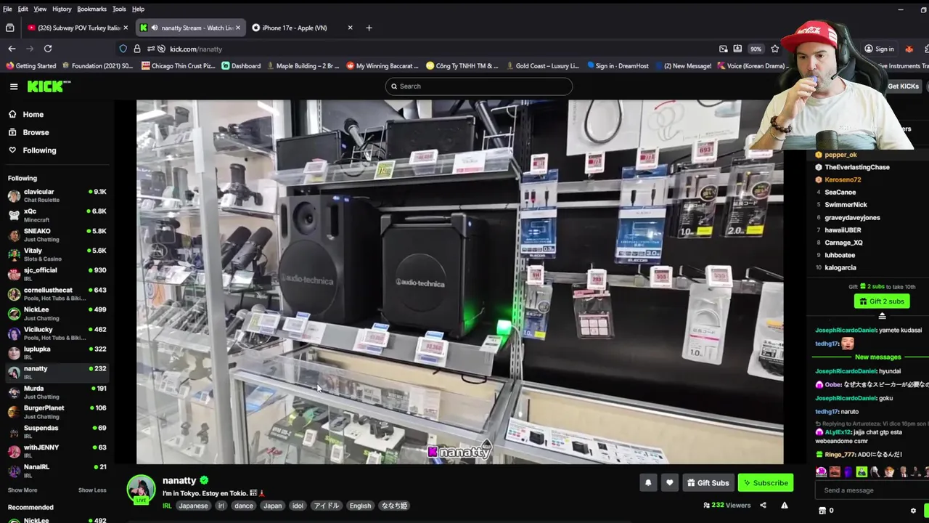Select the English stream tag
This screenshot has width=929, height=523.
(360, 506)
